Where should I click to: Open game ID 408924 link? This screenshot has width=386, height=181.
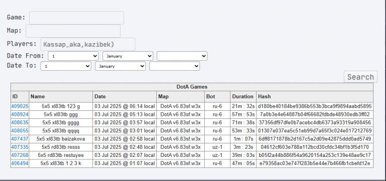tap(20, 114)
